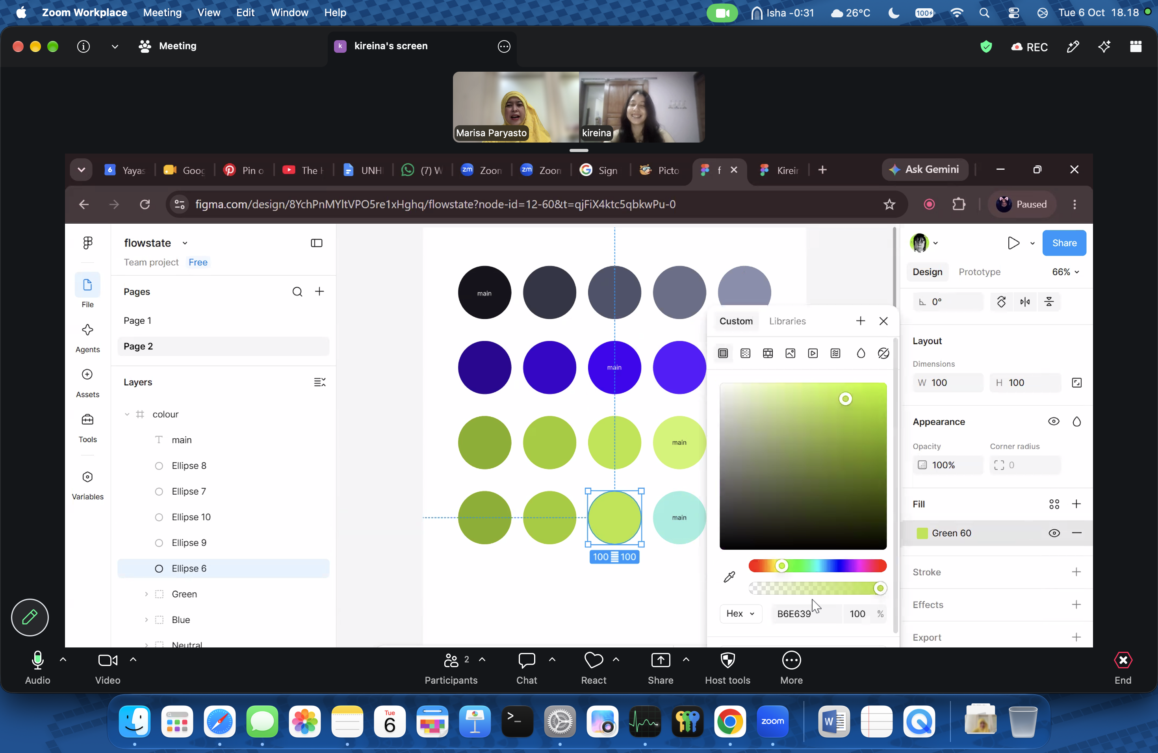
Task: Toggle Zoom Video camera
Action: point(108,668)
